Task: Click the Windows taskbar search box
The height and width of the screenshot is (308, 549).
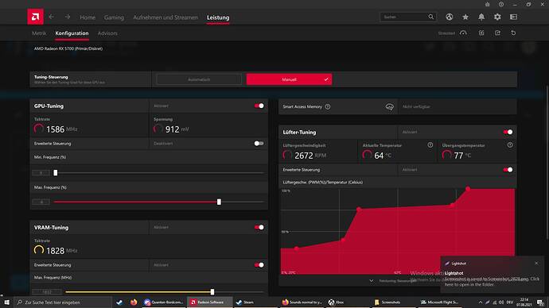Action: [63, 302]
